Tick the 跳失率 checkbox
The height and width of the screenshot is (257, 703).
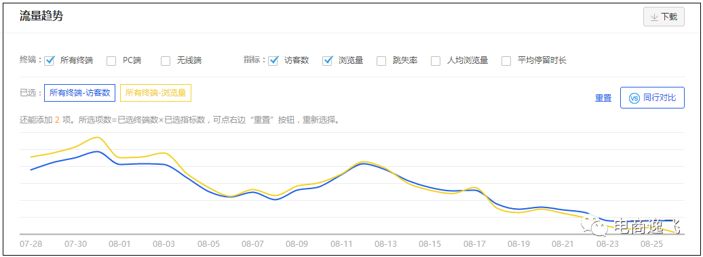(381, 60)
